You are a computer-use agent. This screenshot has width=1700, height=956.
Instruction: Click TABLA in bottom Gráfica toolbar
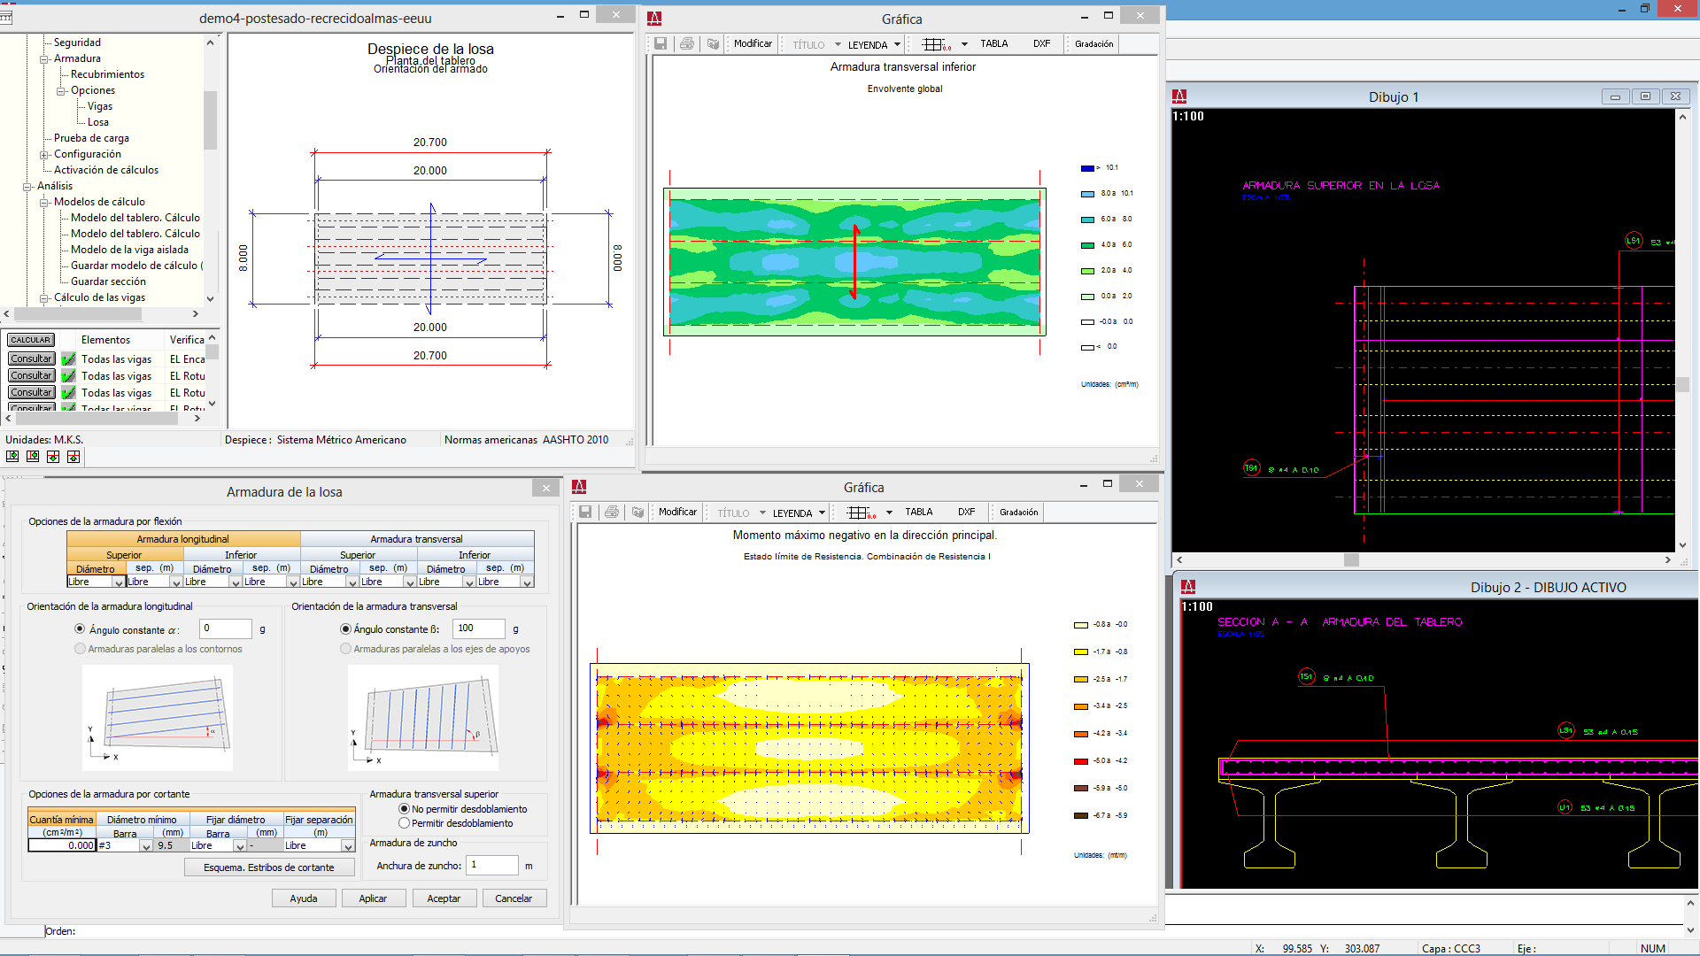(918, 513)
